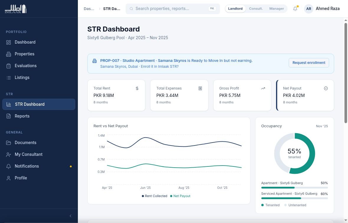Click the Reports document icon
Viewport: 348px width, 223px height.
(x=9, y=116)
